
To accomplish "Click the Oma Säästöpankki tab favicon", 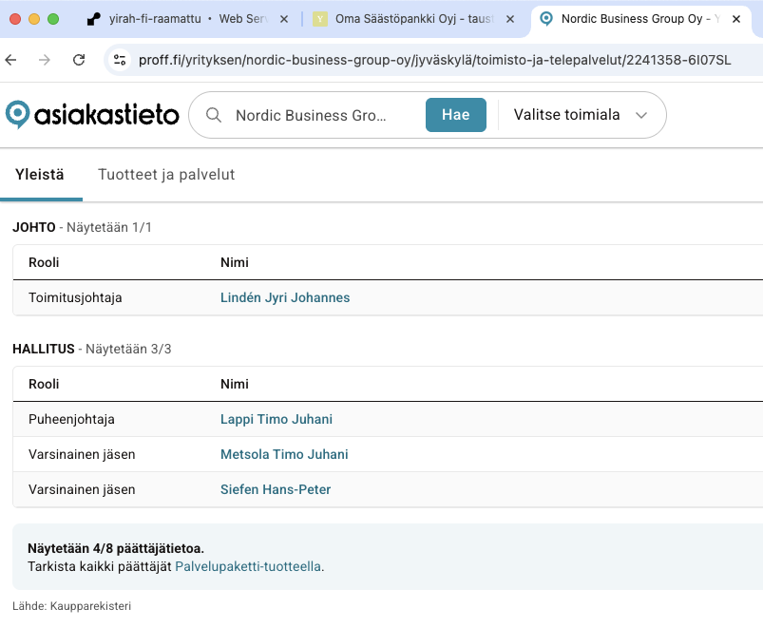I will 320,18.
